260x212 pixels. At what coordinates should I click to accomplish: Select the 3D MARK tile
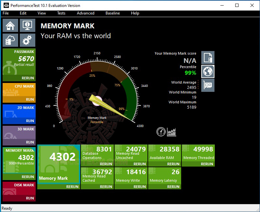click(x=19, y=132)
